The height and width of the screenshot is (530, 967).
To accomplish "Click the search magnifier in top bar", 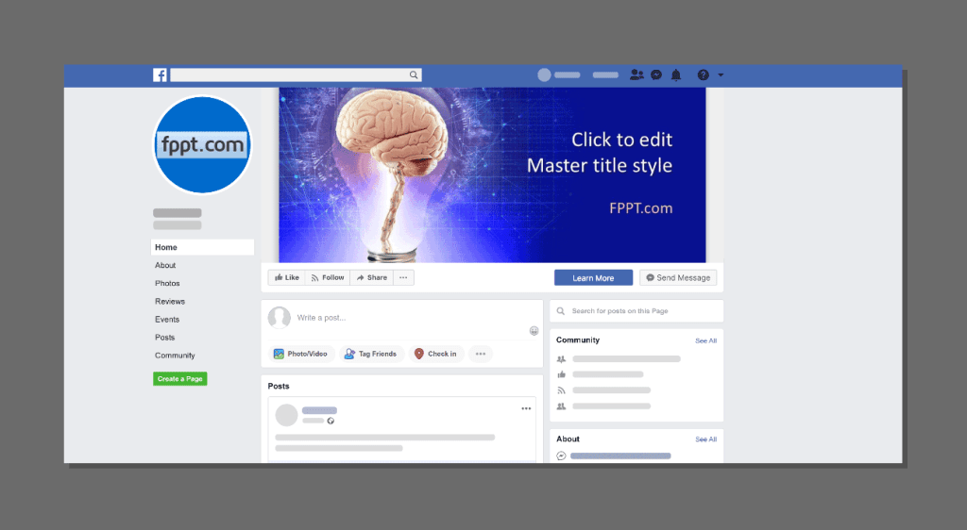I will [x=414, y=75].
